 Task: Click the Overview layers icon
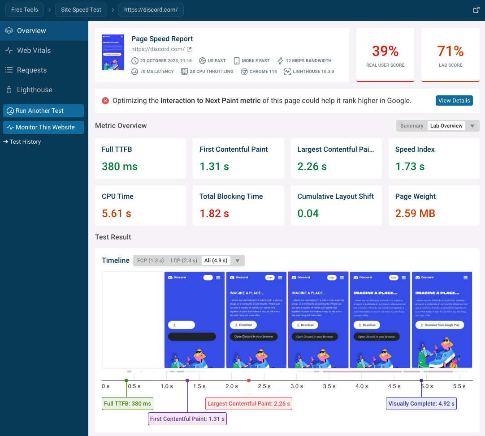point(9,30)
